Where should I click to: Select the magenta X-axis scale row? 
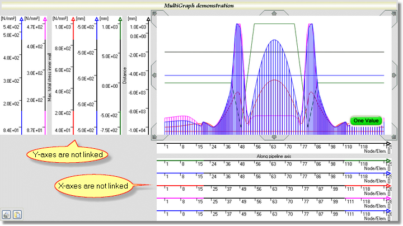pos(272,199)
